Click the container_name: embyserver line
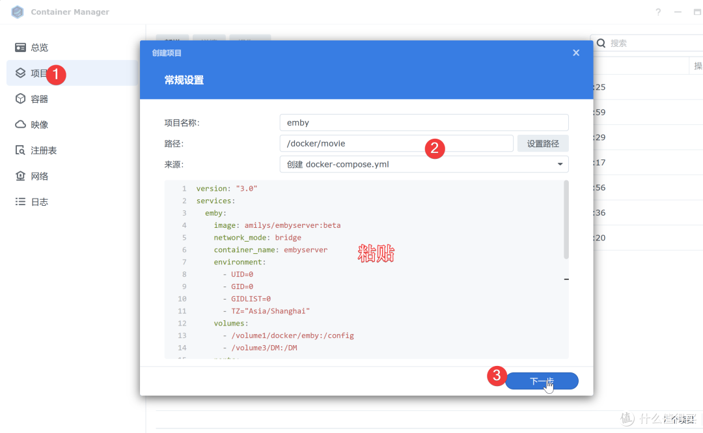The image size is (703, 433). (x=271, y=249)
